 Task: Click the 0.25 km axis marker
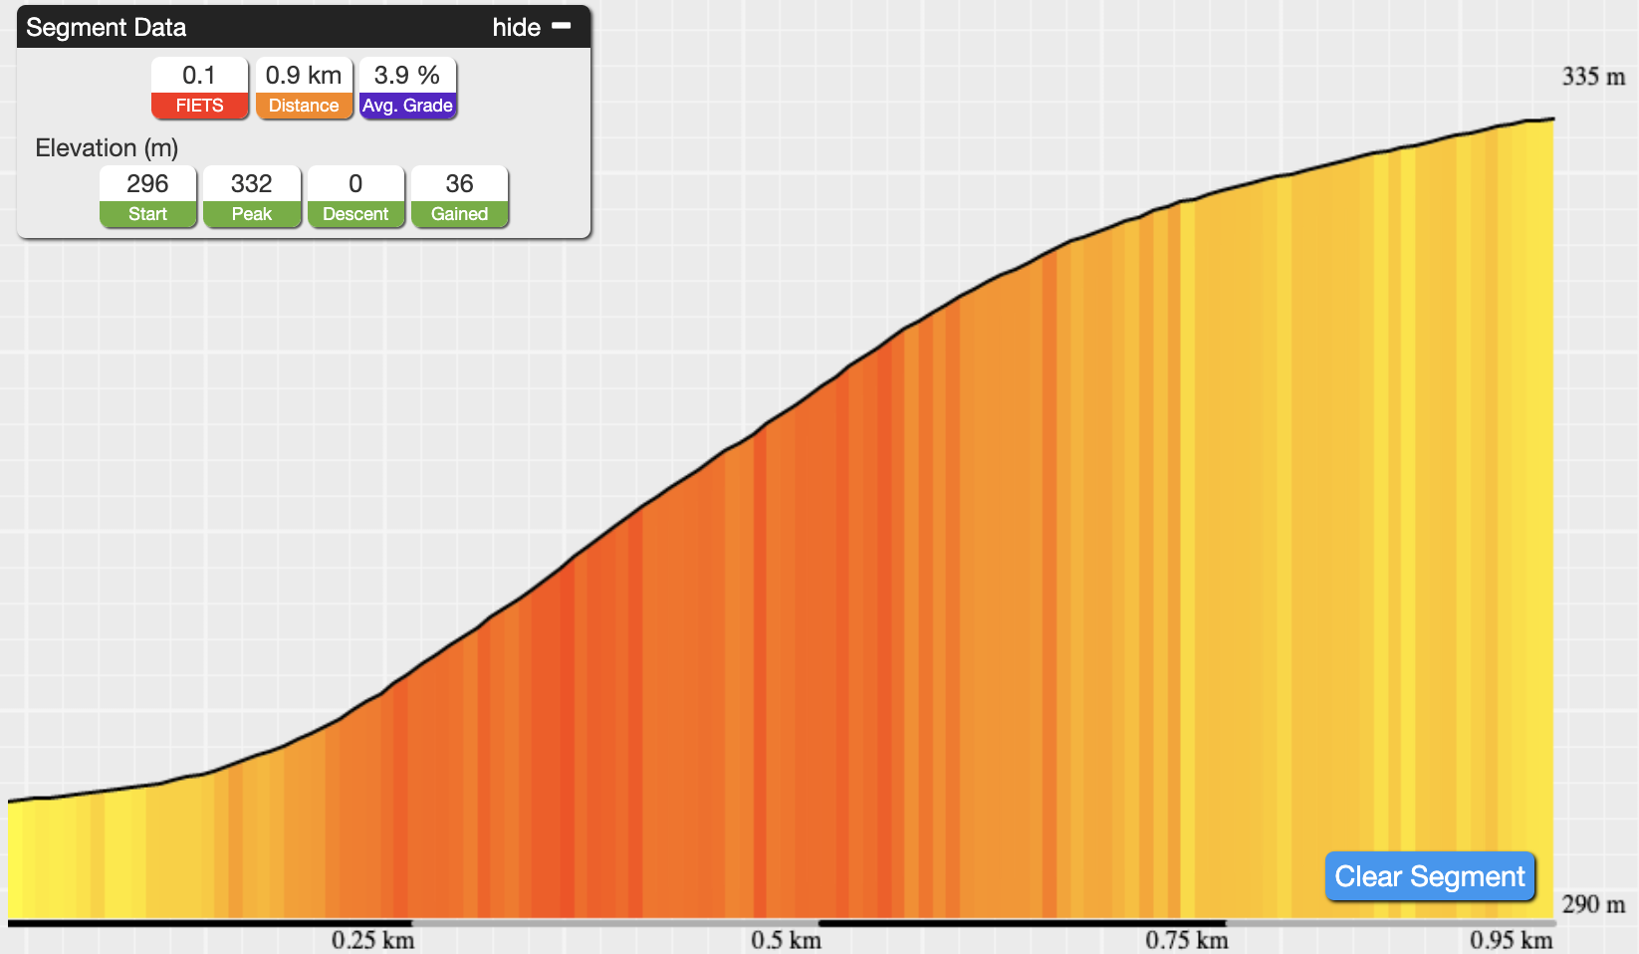(x=372, y=940)
